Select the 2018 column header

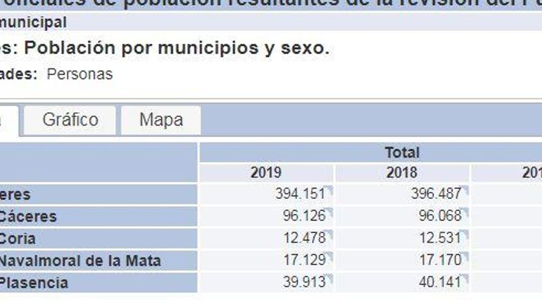click(x=402, y=173)
